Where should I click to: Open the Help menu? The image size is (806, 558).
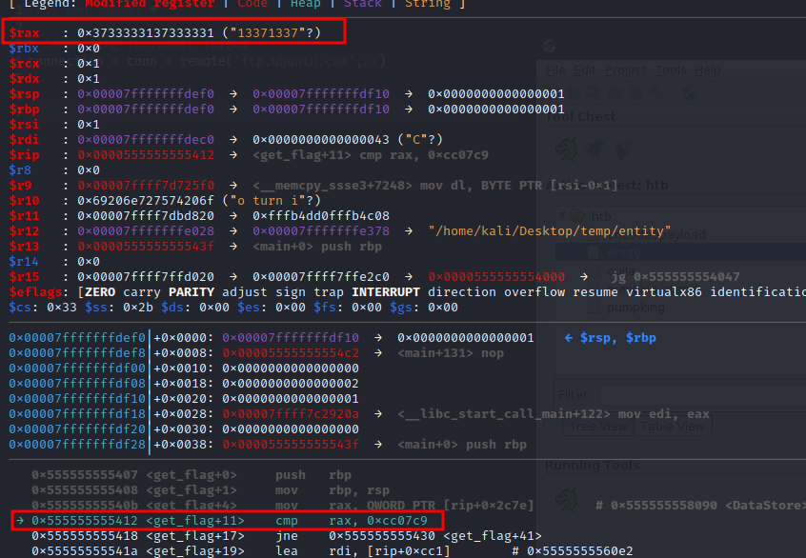pos(706,70)
